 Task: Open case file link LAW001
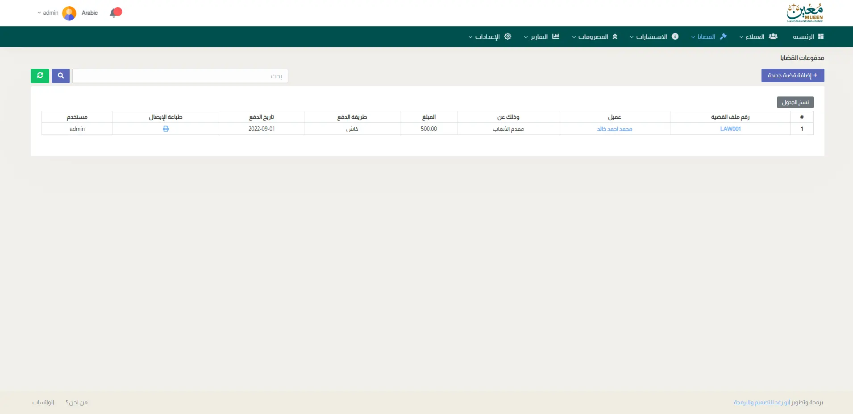tap(730, 129)
